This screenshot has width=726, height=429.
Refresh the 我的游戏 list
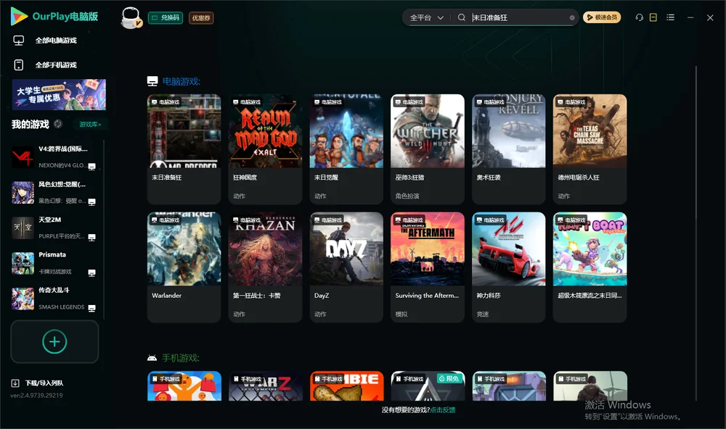click(x=58, y=124)
